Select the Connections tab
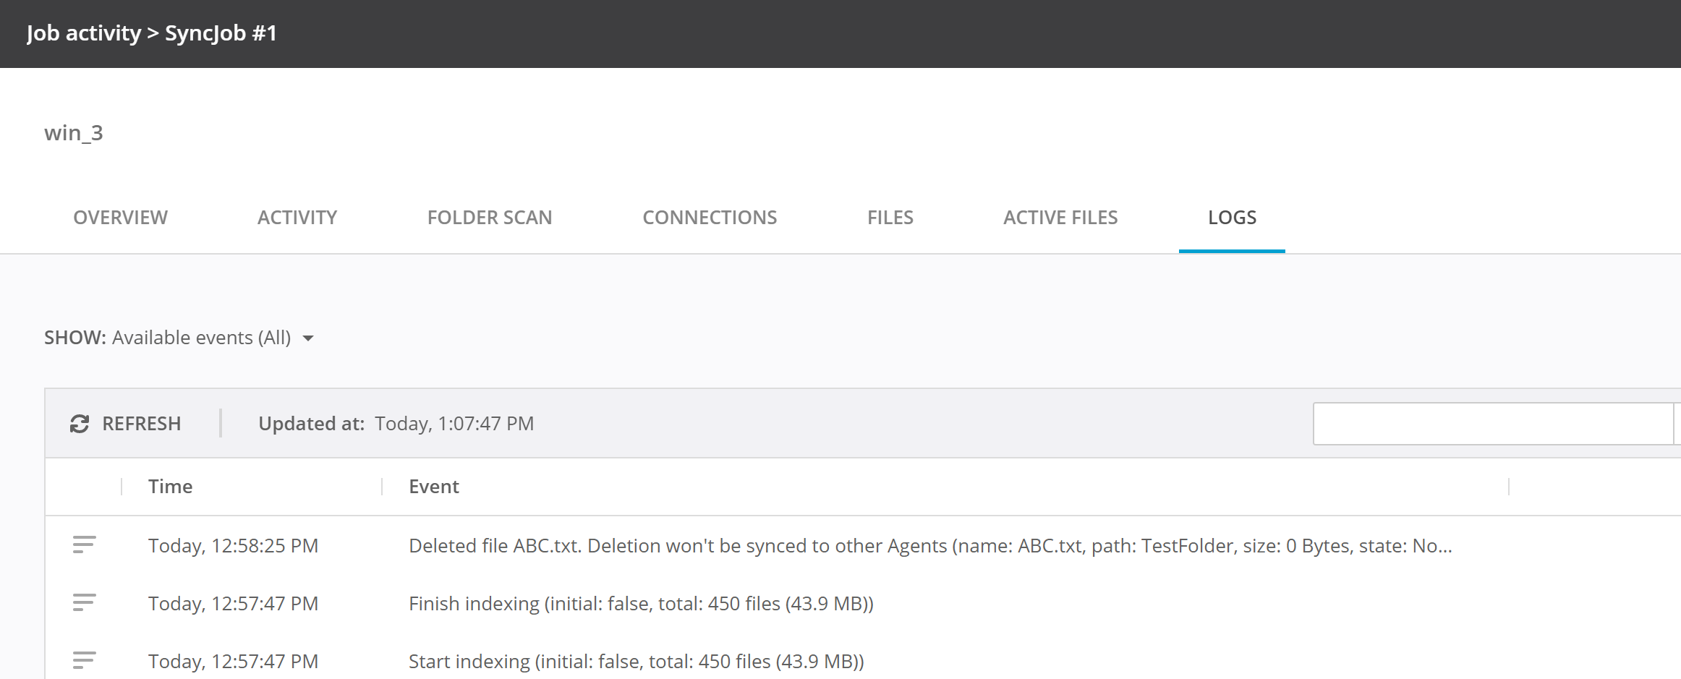The width and height of the screenshot is (1681, 679). tap(710, 218)
